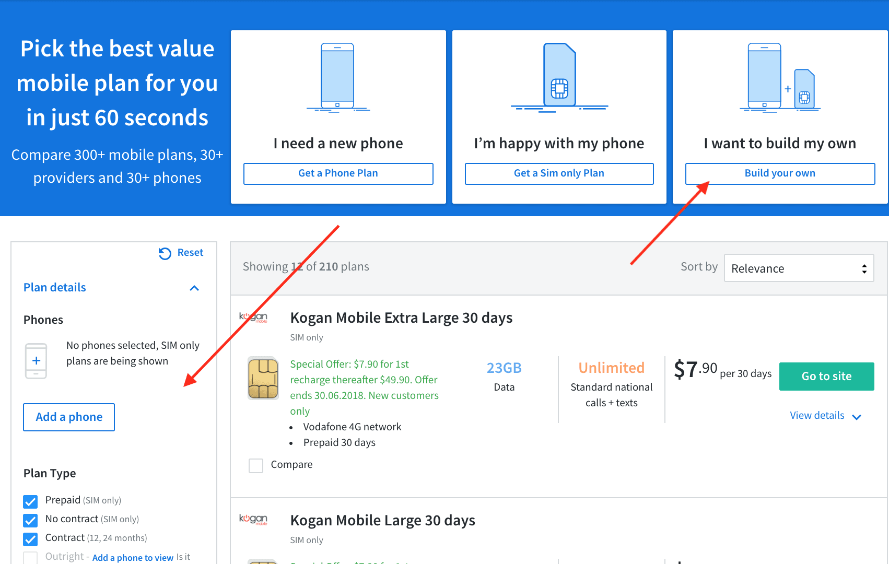Open the Sort by Relevance dropdown
Screen dimensions: 889x564
tap(799, 268)
